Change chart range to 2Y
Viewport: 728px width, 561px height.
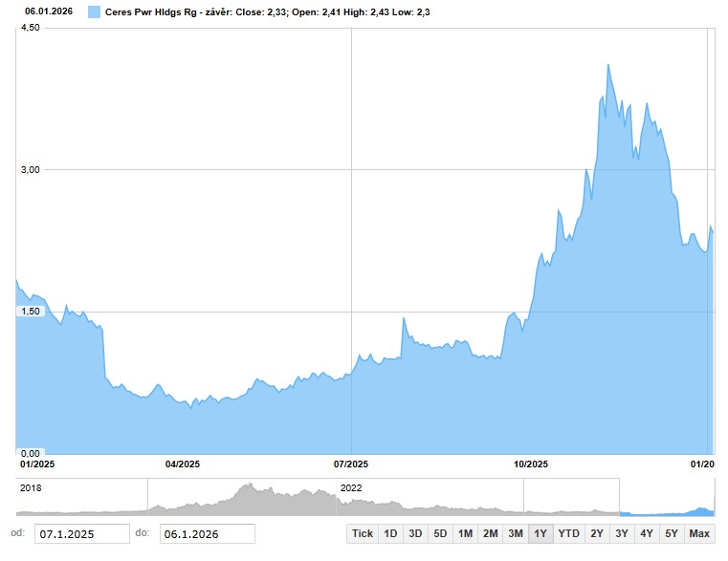pyautogui.click(x=597, y=533)
